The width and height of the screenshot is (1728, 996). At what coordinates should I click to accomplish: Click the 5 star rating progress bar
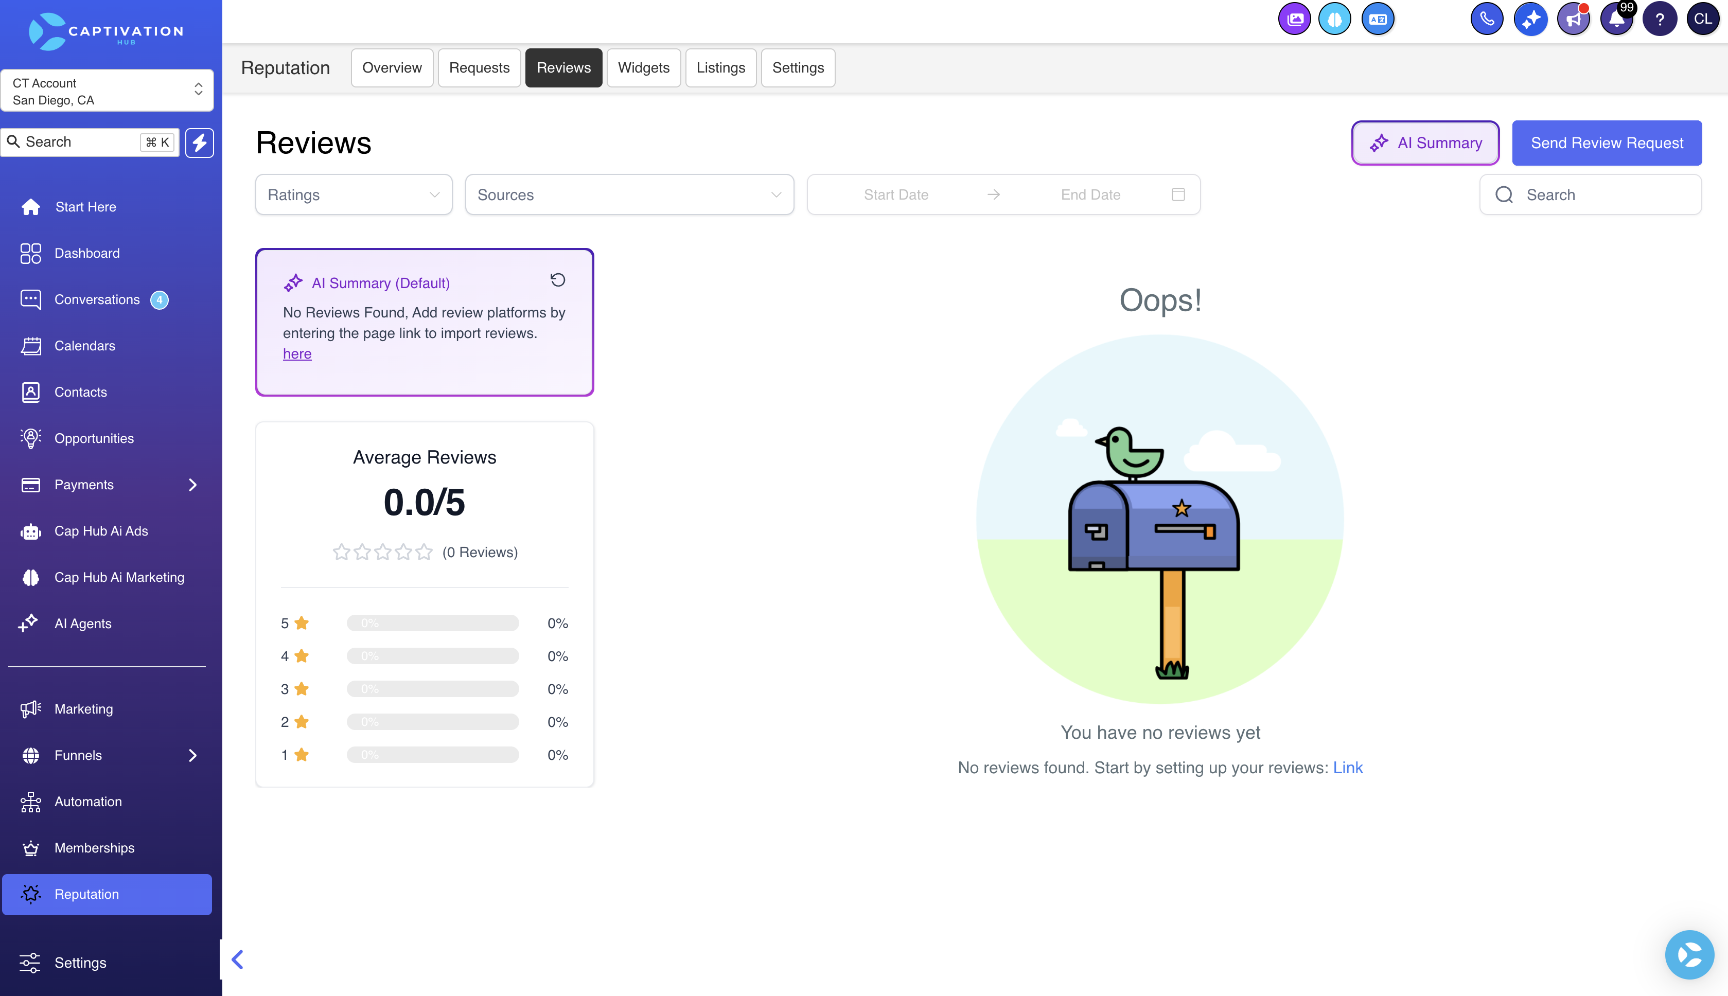click(432, 622)
